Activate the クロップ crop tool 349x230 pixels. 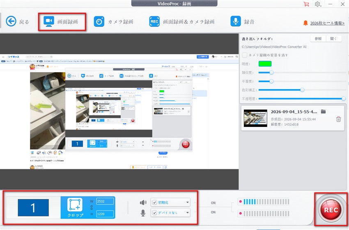tap(75, 207)
